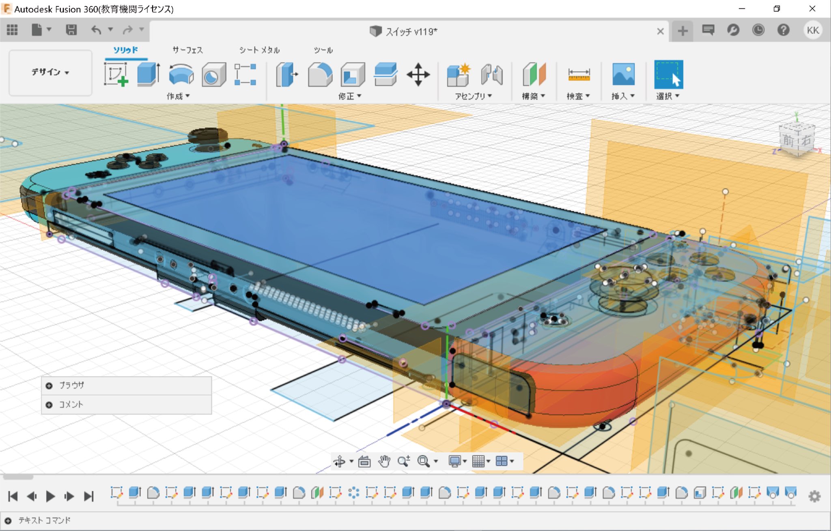The width and height of the screenshot is (831, 531).
Task: Switch to the サーフェス tab
Action: (x=187, y=50)
